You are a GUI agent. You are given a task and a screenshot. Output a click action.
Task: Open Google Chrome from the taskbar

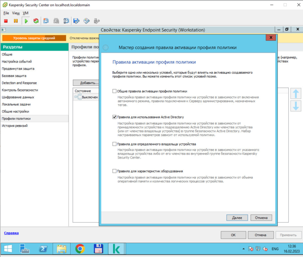point(80,248)
